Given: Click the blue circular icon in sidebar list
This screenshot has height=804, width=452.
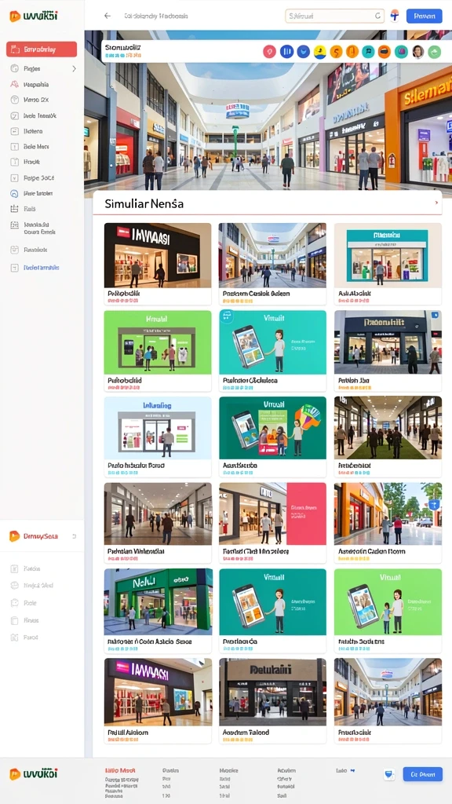Looking at the screenshot, I should tap(14, 193).
